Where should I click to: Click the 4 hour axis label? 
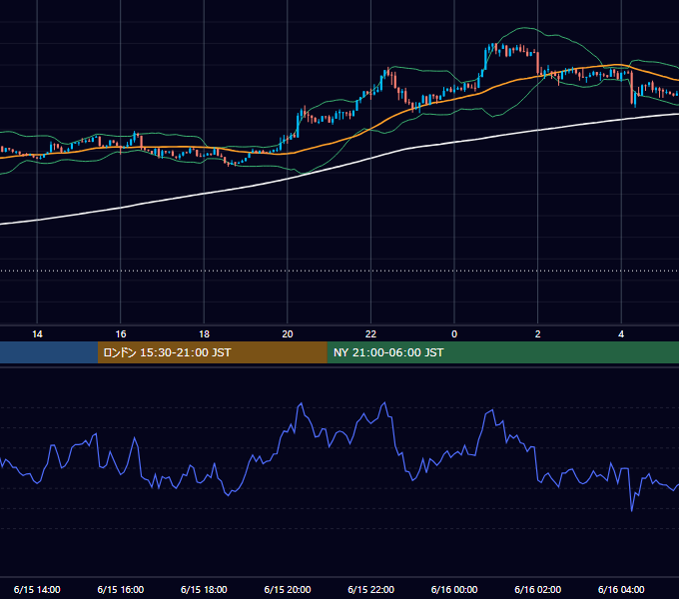coord(621,334)
